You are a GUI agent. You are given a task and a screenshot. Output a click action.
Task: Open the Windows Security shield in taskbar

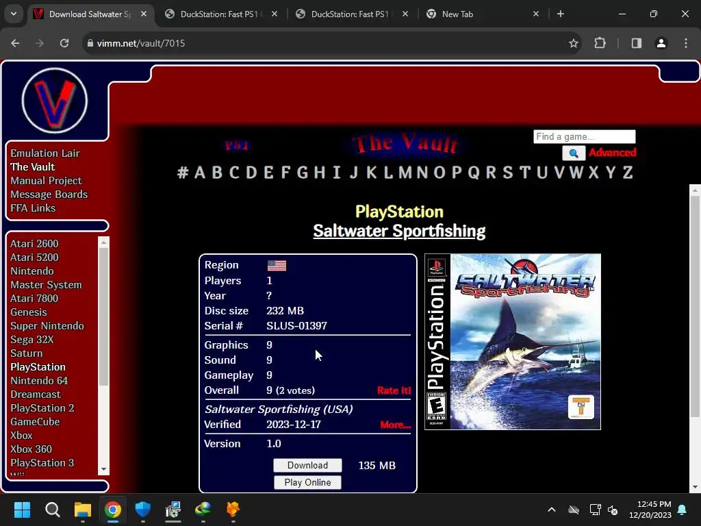143,510
